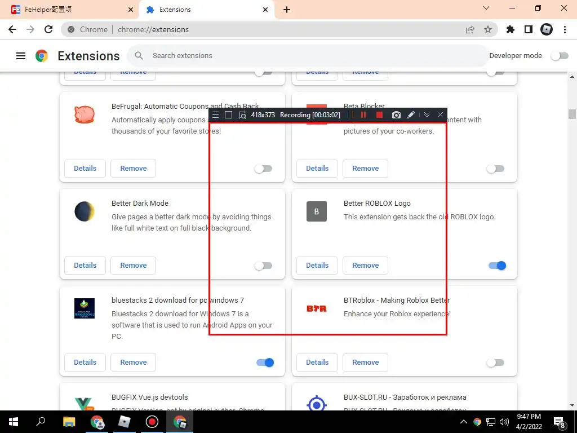Click the Better ROBLOX Logo B icon
The image size is (577, 433).
point(317,211)
